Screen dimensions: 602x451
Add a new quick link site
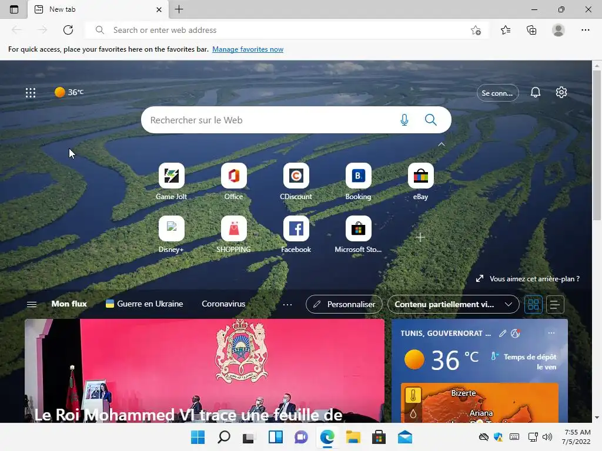(x=420, y=237)
